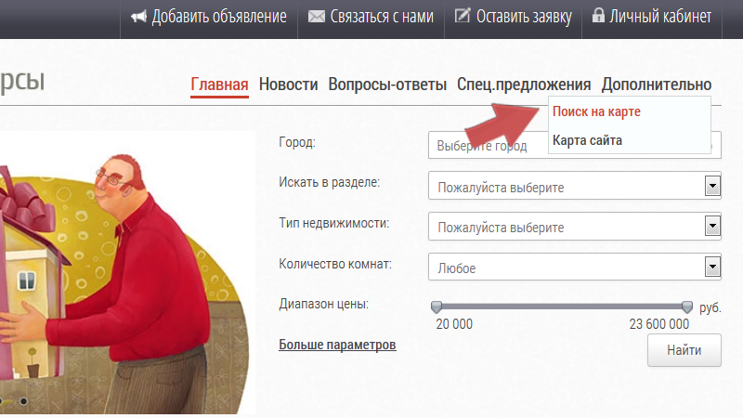Screen dimensions: 743x418
Task: Select the Спец.предложения menu item
Action: point(524,85)
